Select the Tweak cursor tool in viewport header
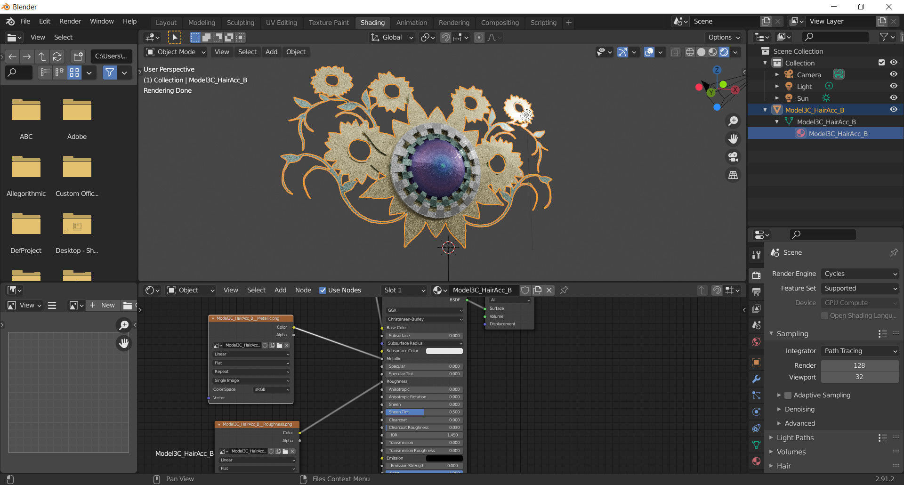This screenshot has height=485, width=904. click(x=174, y=37)
